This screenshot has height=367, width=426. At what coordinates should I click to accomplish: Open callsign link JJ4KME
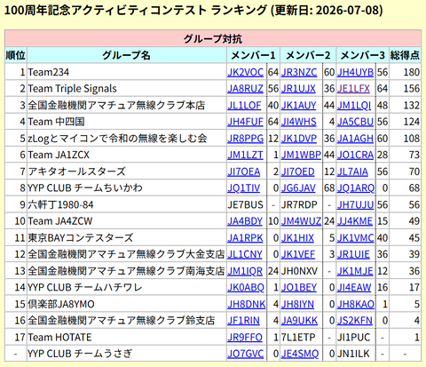[x=355, y=221]
